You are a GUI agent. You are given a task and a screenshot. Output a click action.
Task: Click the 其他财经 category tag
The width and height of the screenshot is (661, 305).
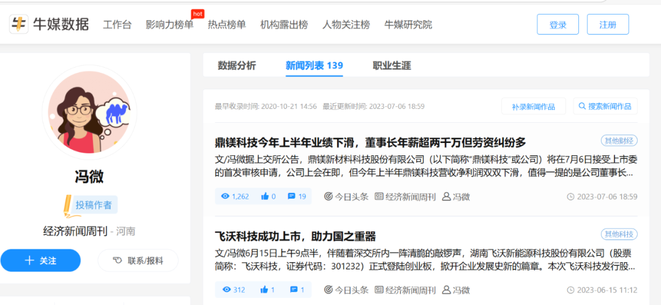click(x=619, y=141)
